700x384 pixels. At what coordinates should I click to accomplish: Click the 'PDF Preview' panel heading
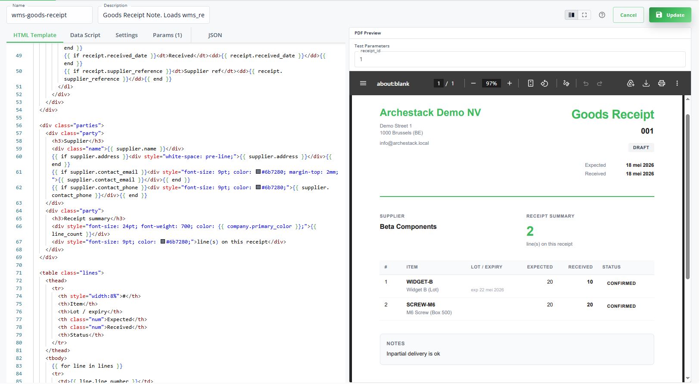(367, 33)
